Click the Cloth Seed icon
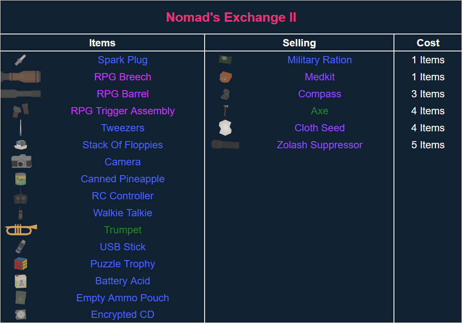This screenshot has height=323, width=462. click(x=225, y=128)
